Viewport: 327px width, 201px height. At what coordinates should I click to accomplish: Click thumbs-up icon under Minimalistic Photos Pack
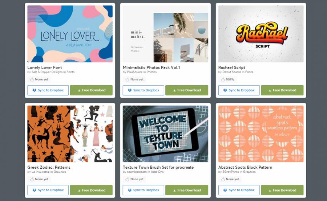point(128,79)
